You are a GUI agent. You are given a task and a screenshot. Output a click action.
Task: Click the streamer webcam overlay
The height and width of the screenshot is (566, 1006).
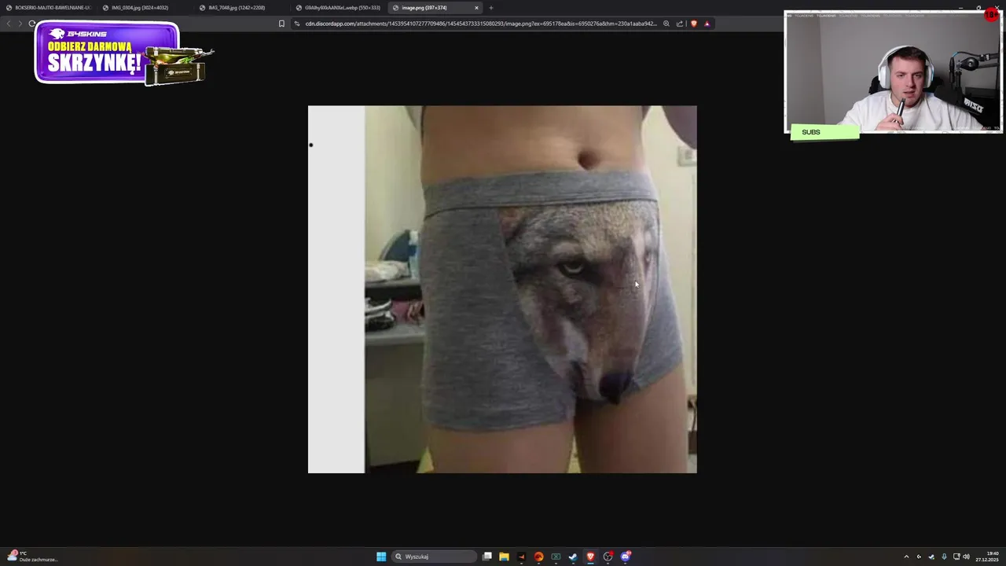pyautogui.click(x=893, y=72)
